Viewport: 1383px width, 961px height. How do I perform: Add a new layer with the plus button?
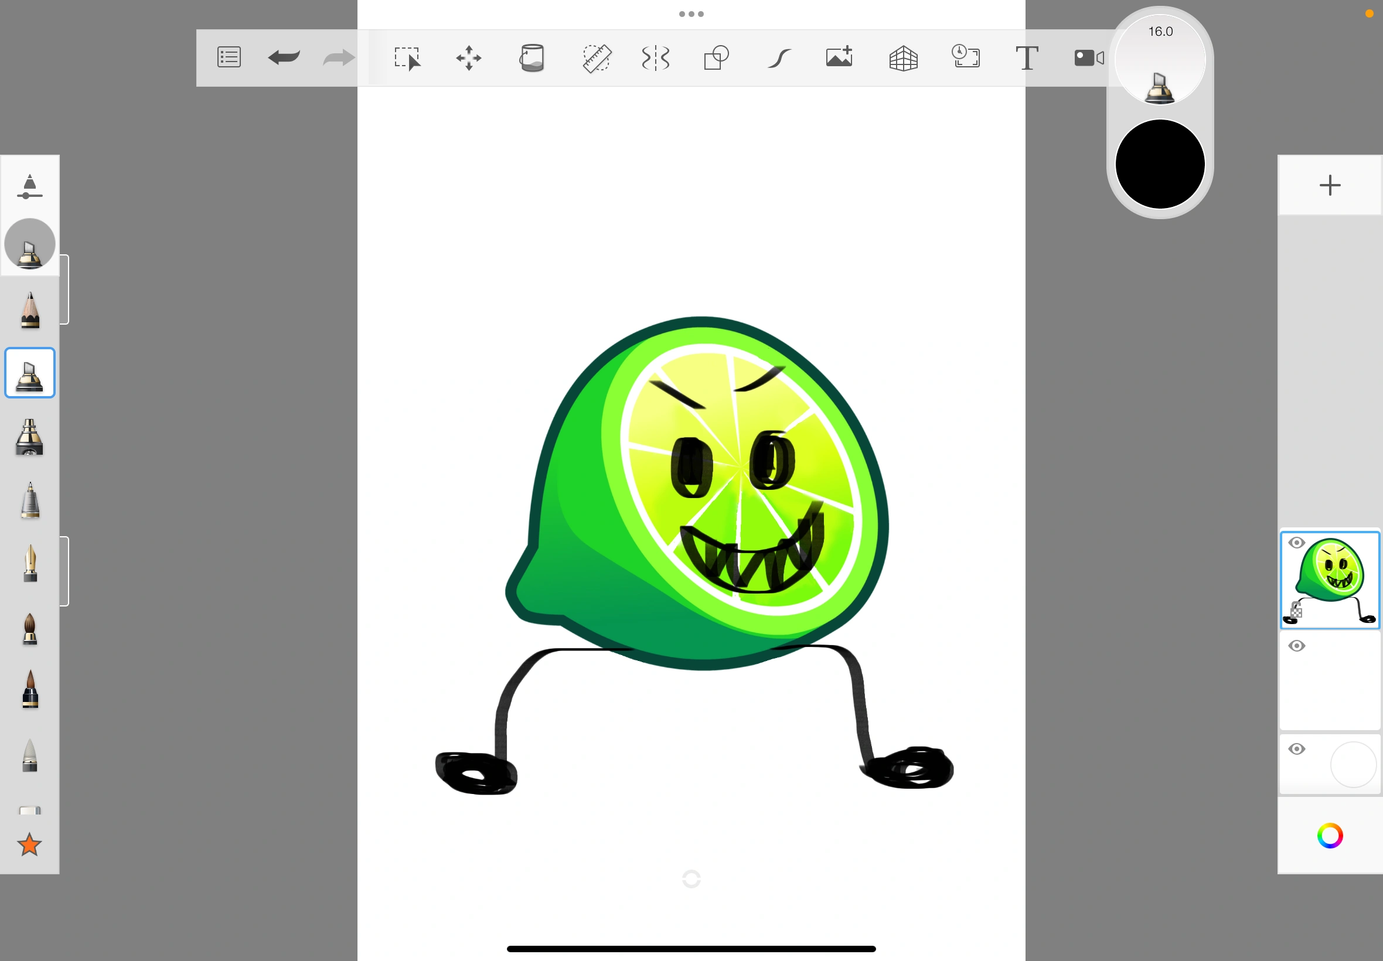click(1330, 184)
